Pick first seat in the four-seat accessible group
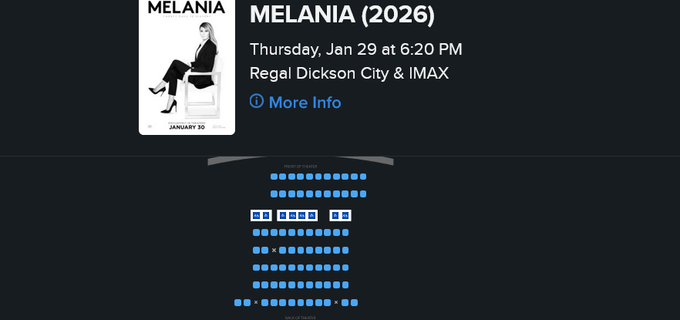Screen dimensions: 680x320 (x=282, y=215)
